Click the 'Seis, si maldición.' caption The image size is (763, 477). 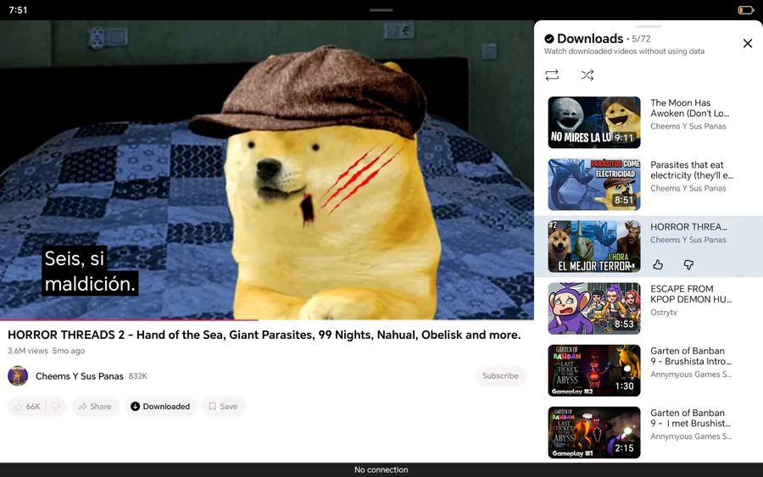click(90, 271)
